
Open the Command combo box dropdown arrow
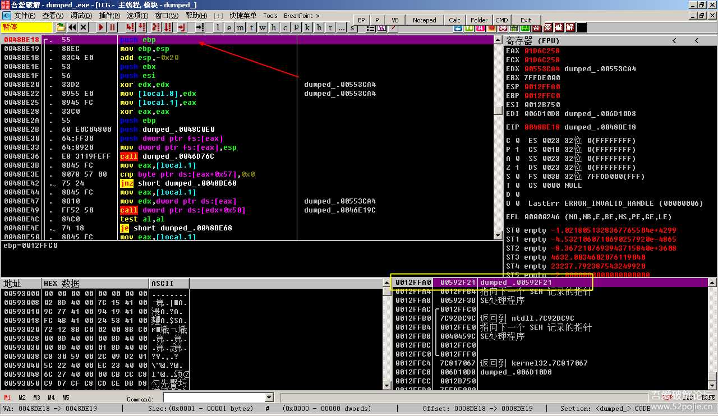pos(268,397)
